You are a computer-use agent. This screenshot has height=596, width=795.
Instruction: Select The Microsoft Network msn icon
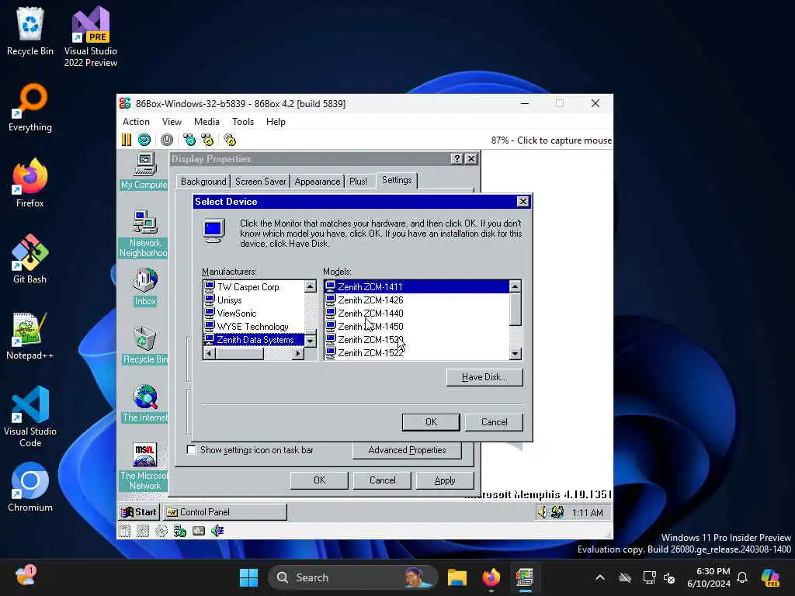point(144,466)
